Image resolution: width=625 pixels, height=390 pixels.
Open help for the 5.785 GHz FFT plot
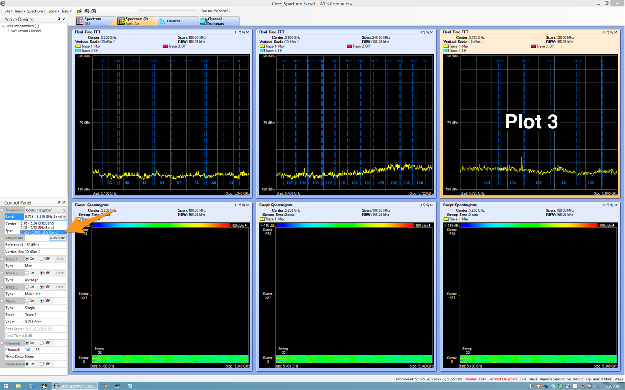pos(608,32)
